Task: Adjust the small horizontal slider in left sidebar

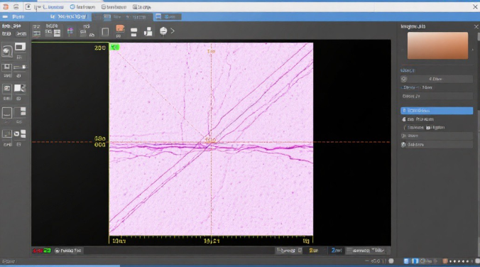Action: tap(20, 67)
